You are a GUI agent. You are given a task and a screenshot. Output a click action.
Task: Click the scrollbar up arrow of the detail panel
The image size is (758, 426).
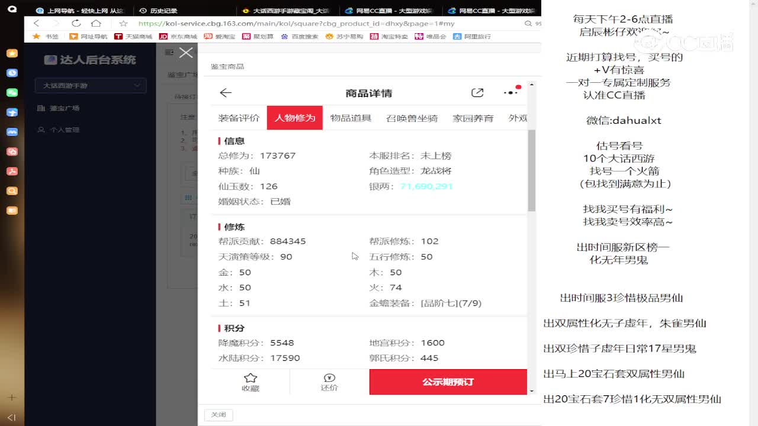[x=532, y=85]
